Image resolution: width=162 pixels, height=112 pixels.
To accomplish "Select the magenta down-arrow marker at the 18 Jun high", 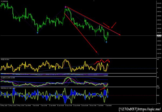I will click(65, 7).
